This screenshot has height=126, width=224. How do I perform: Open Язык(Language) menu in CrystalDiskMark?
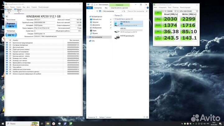[x=185, y=7]
